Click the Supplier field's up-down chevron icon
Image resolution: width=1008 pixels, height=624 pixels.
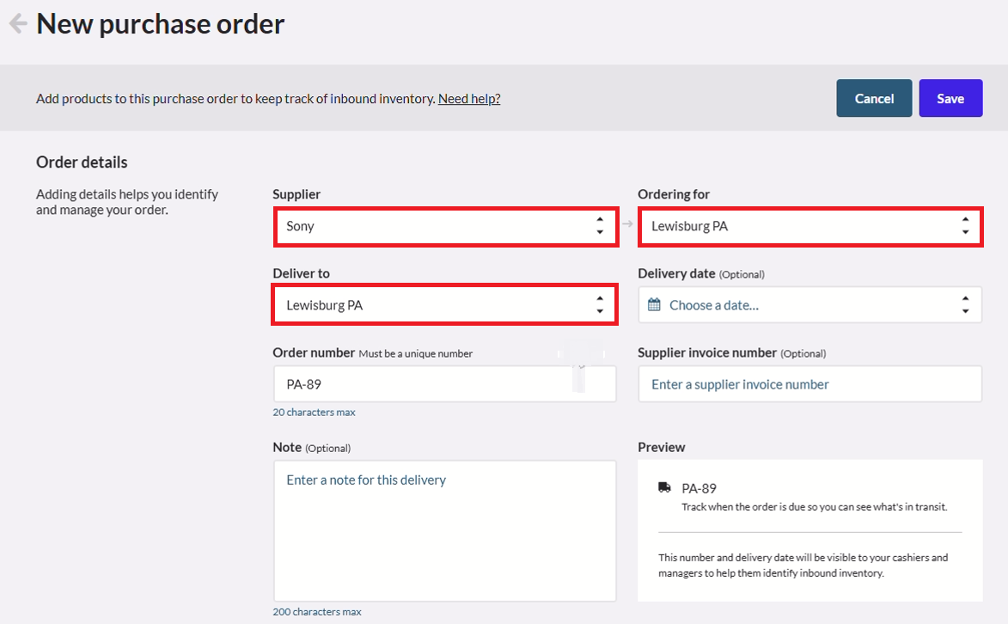click(x=600, y=226)
